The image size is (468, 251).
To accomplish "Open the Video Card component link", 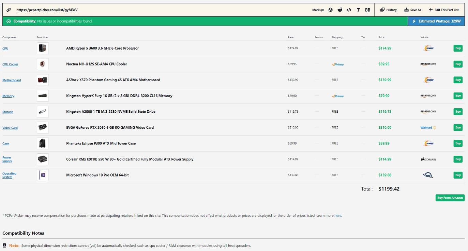I will (10, 128).
